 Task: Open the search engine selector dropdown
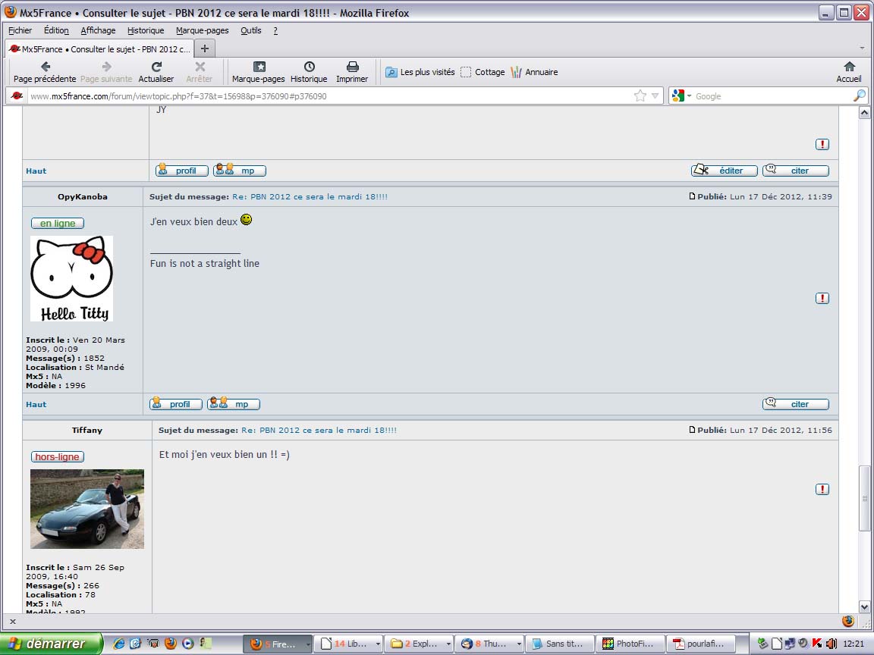coord(681,96)
